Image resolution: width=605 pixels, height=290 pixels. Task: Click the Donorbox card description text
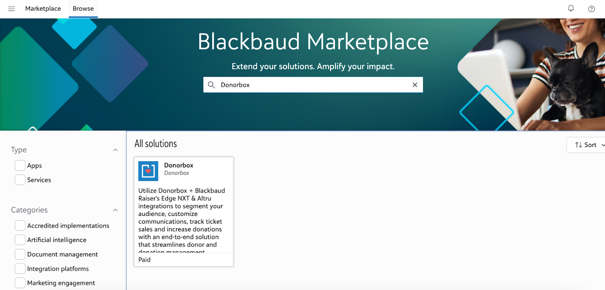(182, 221)
